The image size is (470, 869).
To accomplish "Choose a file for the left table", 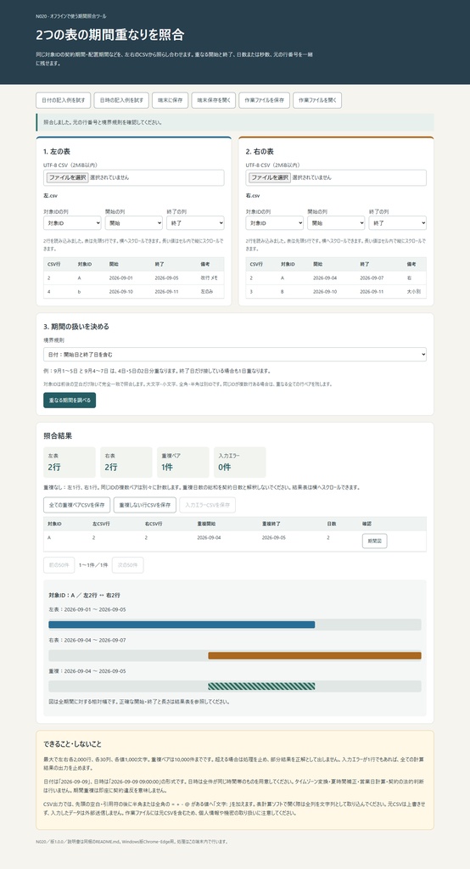I will [x=67, y=177].
